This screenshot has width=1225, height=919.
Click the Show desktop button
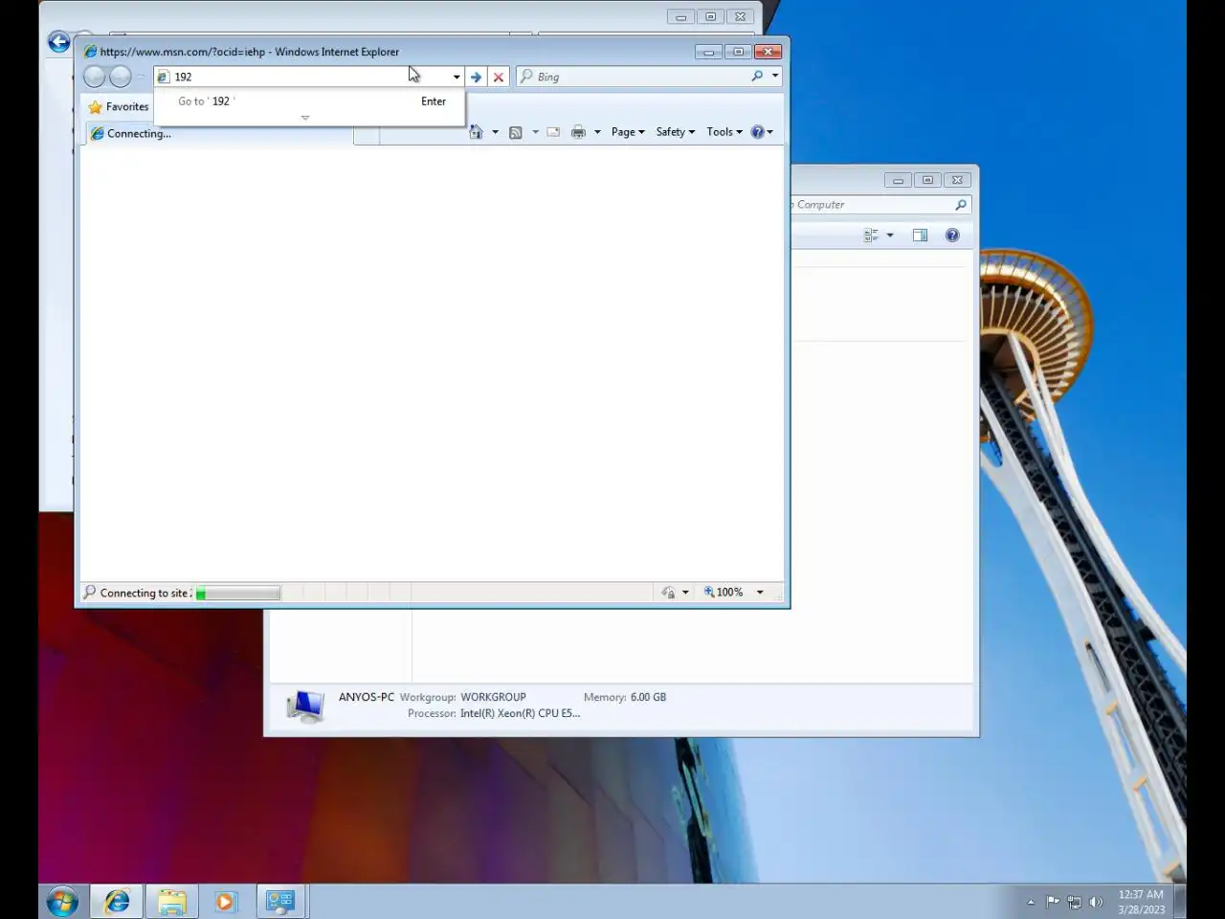tap(1180, 902)
